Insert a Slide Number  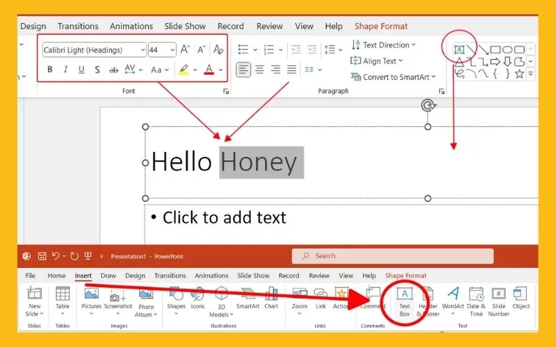(x=498, y=302)
